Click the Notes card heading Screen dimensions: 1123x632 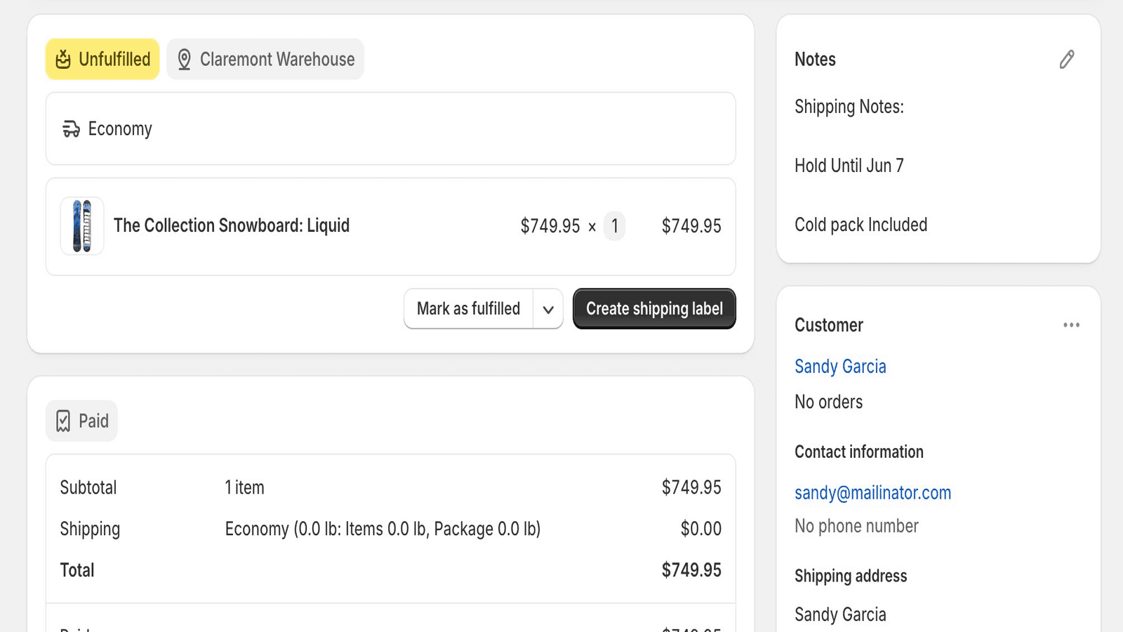(815, 60)
